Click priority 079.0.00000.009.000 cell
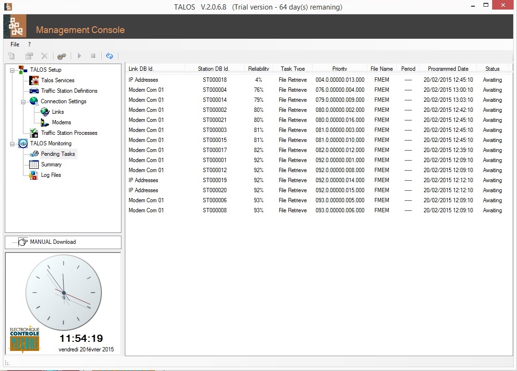This screenshot has width=517, height=371. coord(340,100)
